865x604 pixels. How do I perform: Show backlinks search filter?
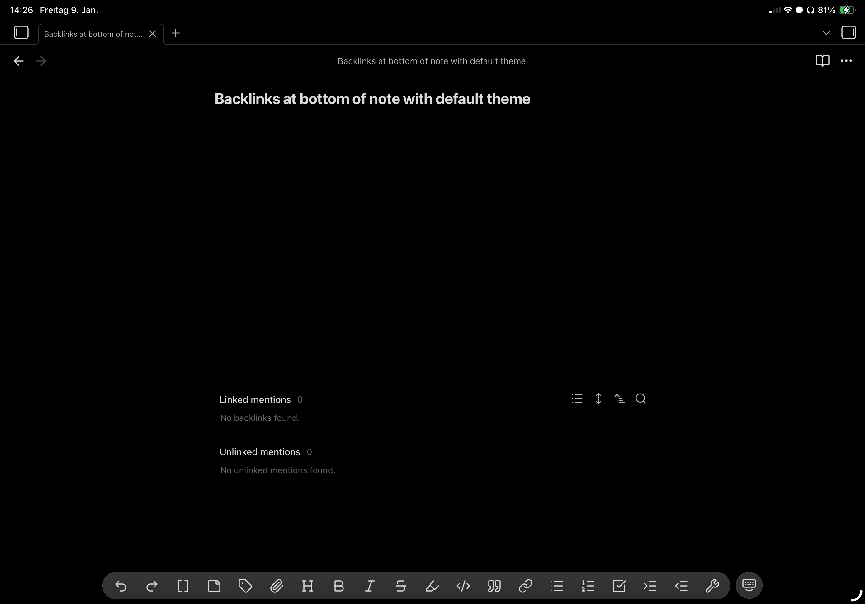tap(640, 399)
